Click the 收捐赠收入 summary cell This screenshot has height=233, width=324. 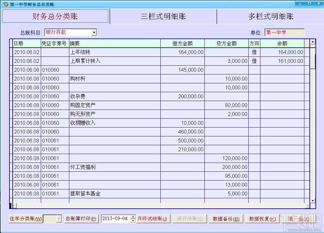click(x=115, y=123)
